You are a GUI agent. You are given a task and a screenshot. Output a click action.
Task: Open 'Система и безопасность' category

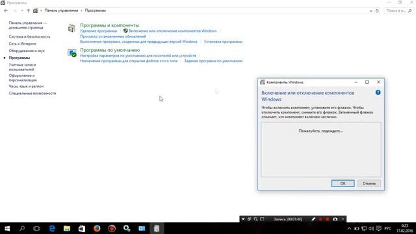click(x=29, y=36)
